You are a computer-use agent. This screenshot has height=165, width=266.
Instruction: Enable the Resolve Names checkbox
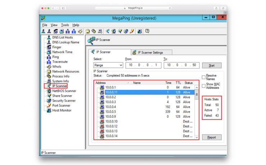click(x=203, y=77)
